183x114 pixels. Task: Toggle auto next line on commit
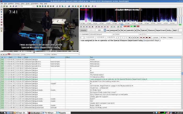(128, 26)
